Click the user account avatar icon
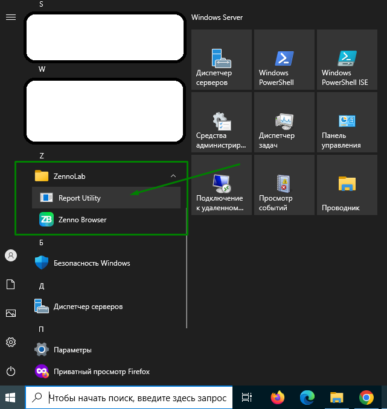 [x=11, y=255]
